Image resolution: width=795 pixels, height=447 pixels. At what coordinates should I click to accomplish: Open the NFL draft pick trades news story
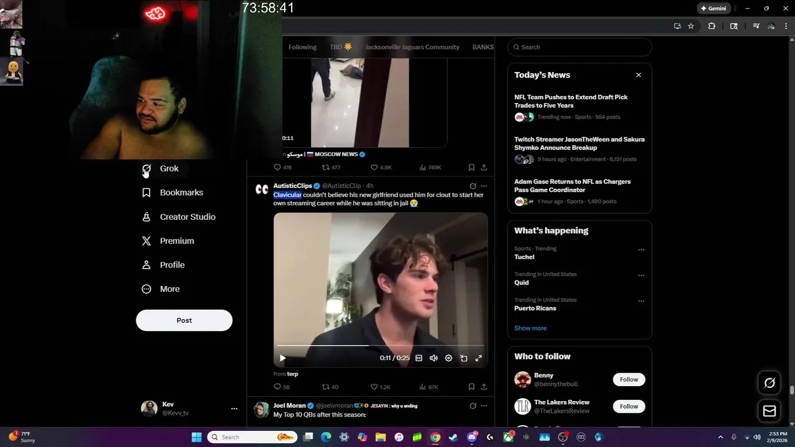point(579,107)
